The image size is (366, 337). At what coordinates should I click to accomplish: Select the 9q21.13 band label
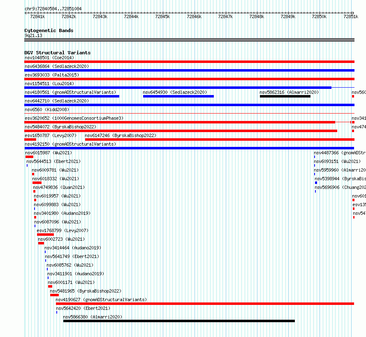[34, 35]
